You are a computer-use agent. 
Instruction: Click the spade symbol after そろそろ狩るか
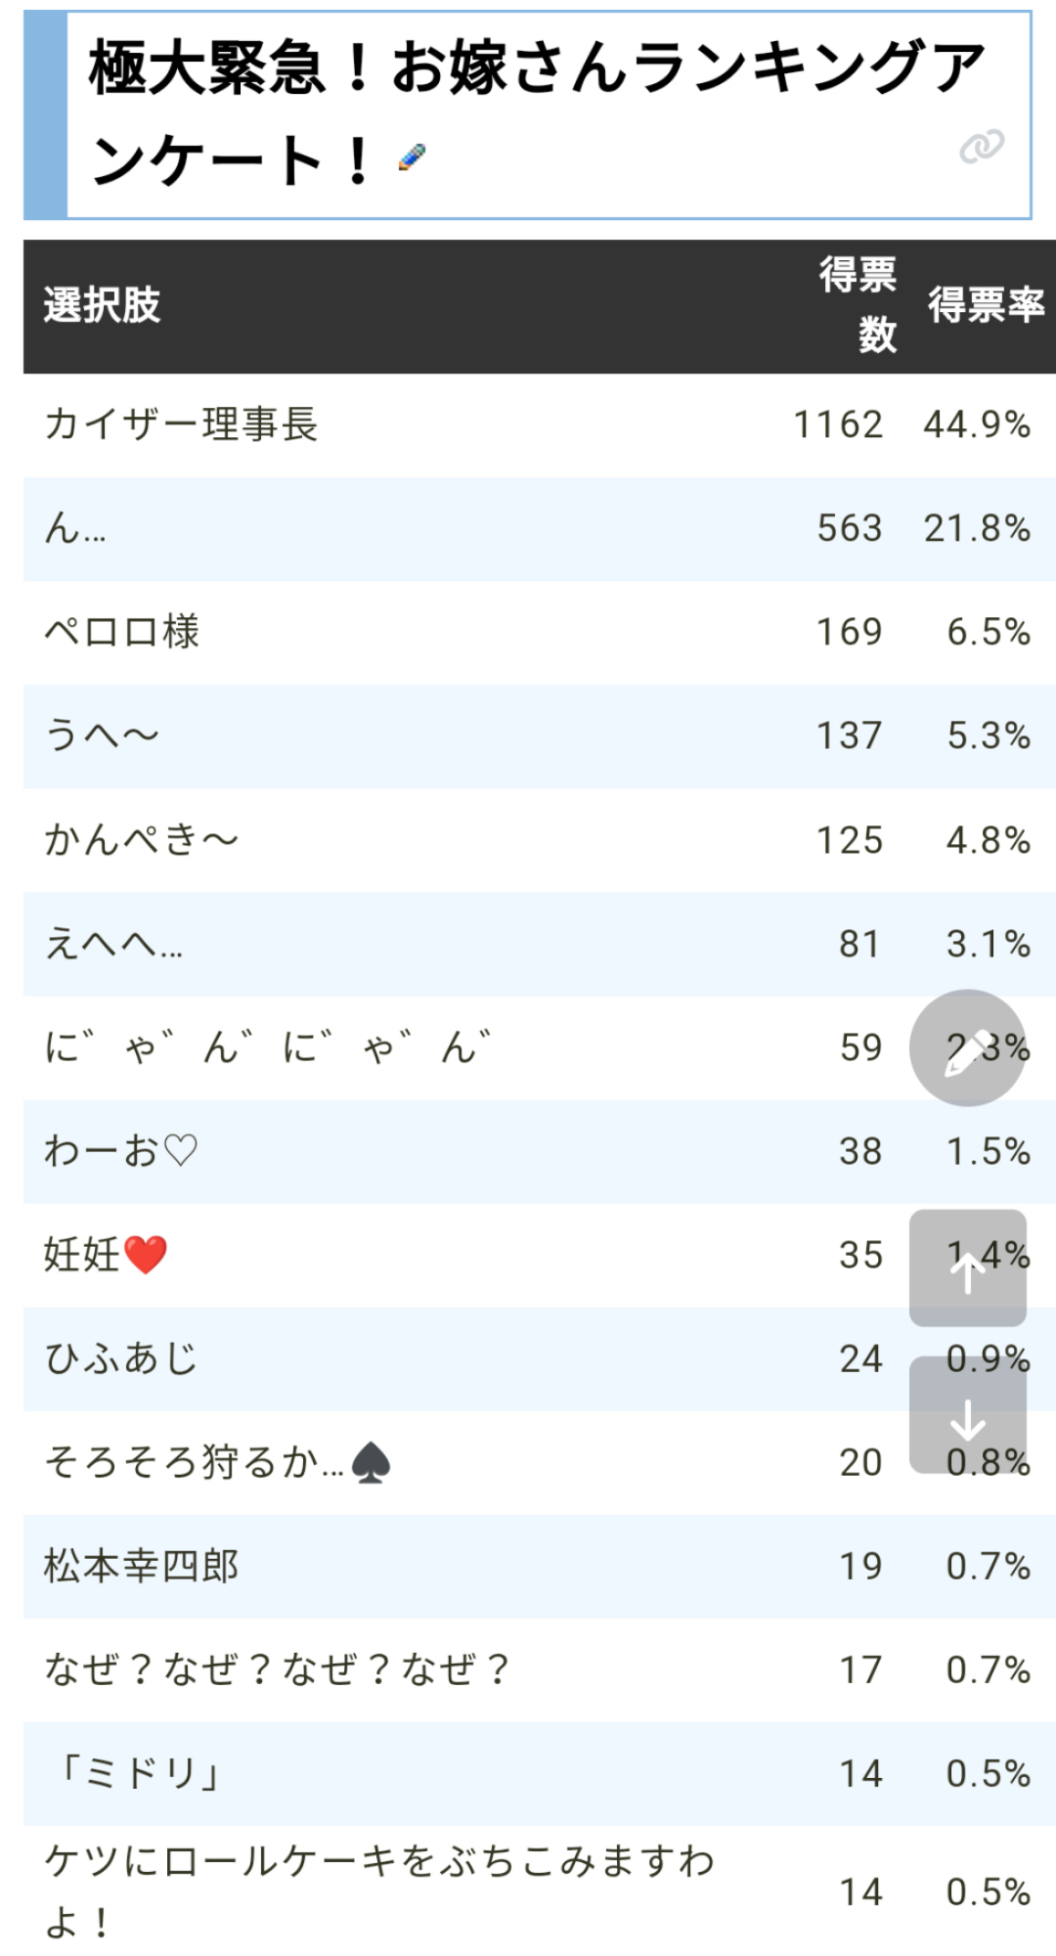click(371, 1463)
